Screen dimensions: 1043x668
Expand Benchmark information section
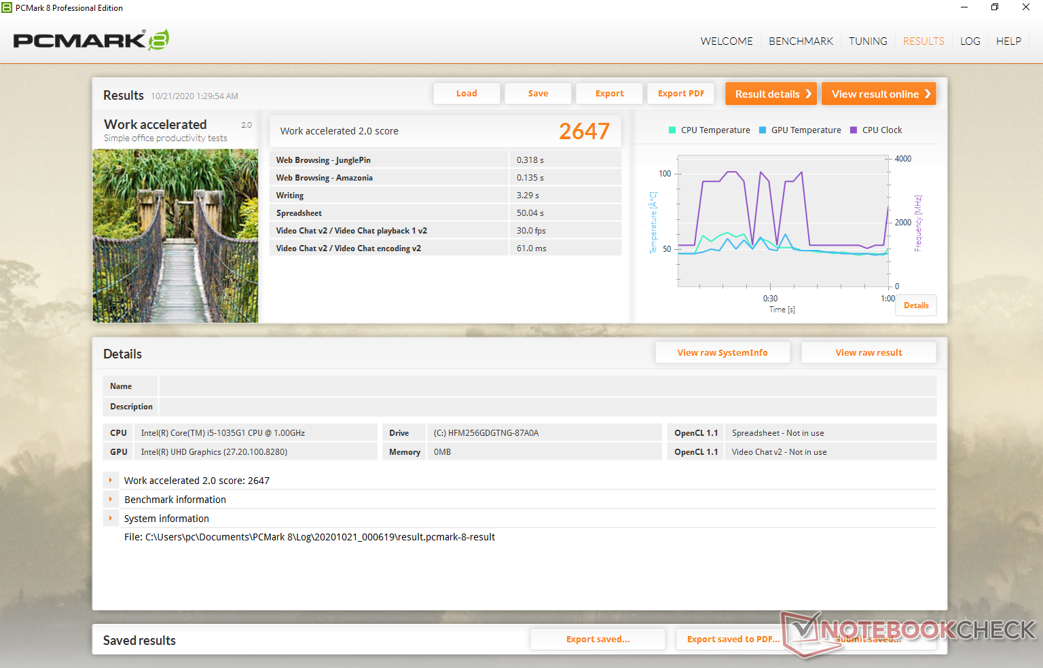click(110, 499)
